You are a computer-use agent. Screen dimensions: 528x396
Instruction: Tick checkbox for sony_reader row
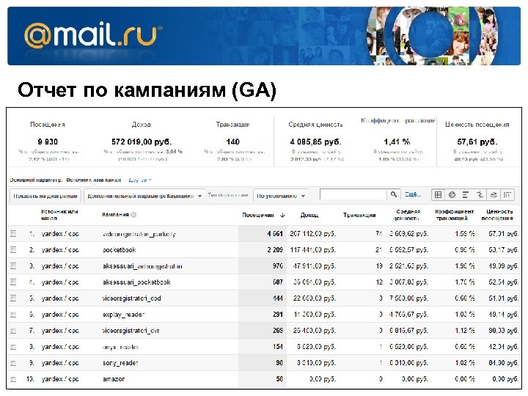(13, 363)
